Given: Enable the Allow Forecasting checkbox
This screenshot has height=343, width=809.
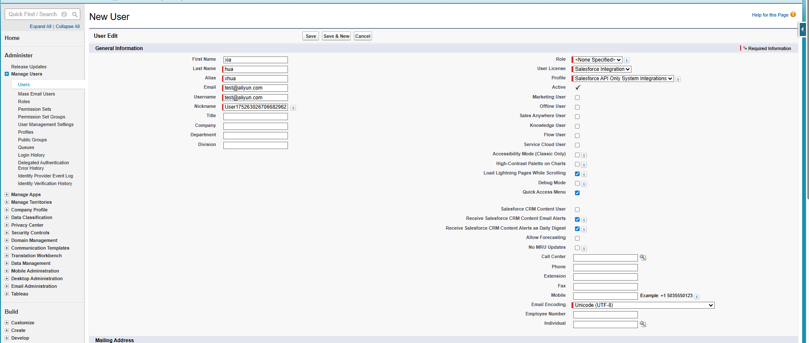Looking at the screenshot, I should tap(577, 239).
